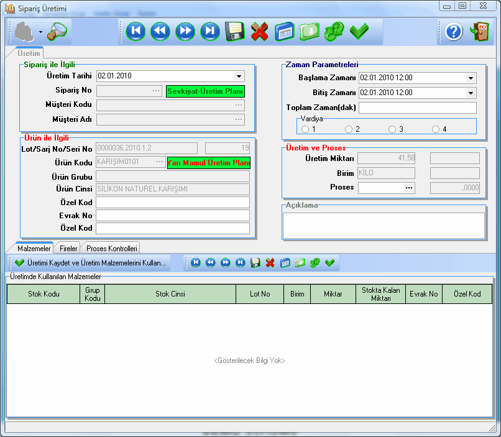Image resolution: width=501 pixels, height=437 pixels.
Task: Click the Açıklama text area
Action: [384, 225]
